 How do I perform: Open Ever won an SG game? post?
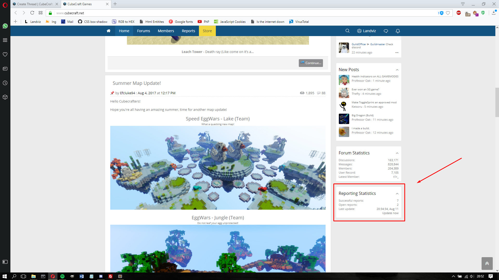point(365,90)
